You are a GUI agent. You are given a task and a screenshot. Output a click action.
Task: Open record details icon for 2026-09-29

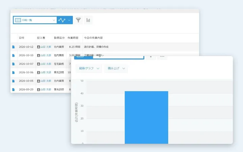13,90
